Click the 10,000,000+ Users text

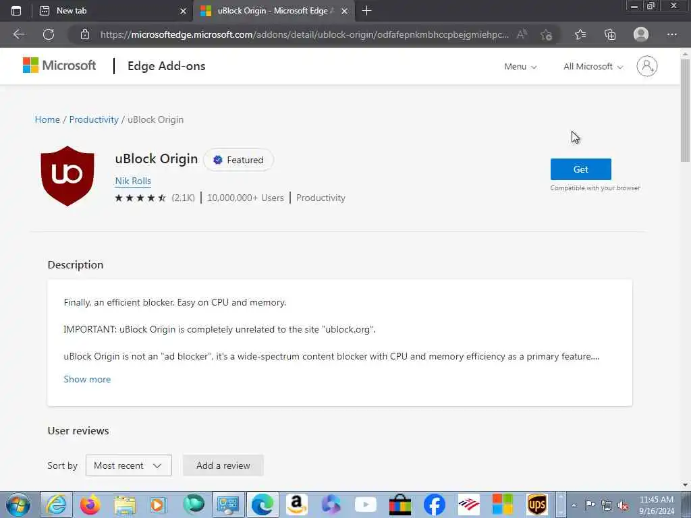coord(246,198)
